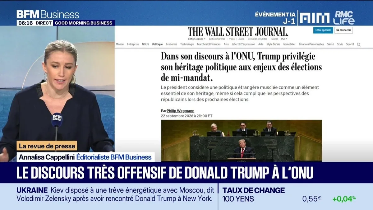Expand the Plus dropdown menu
Viewport: 373px width, 210px height.
pos(284,39)
